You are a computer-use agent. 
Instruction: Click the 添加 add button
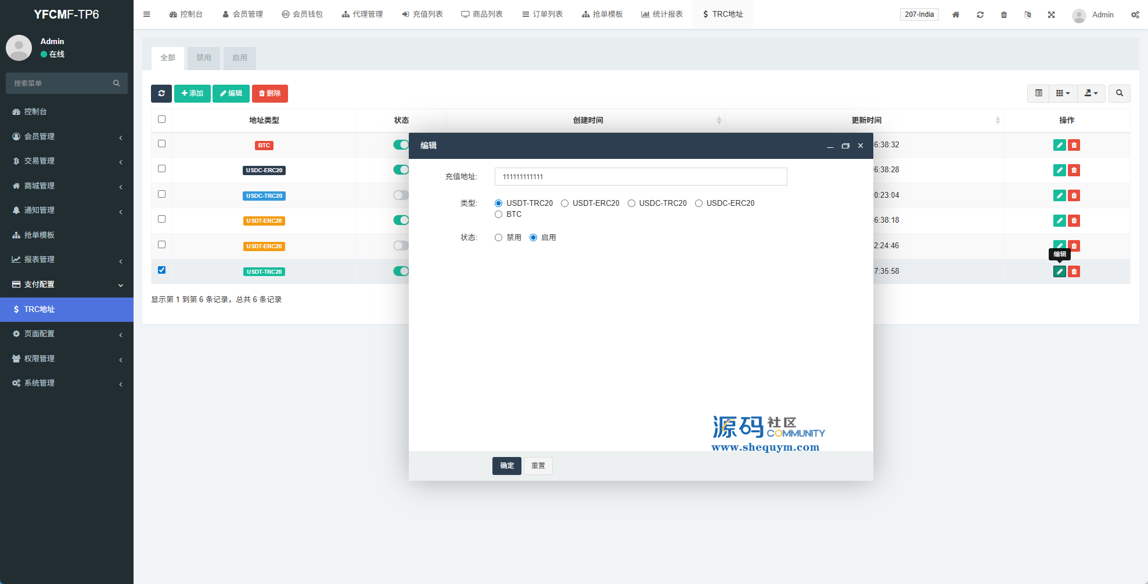pyautogui.click(x=192, y=93)
